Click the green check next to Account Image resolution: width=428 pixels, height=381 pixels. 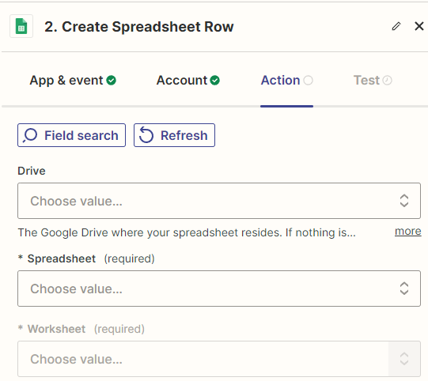coord(215,80)
